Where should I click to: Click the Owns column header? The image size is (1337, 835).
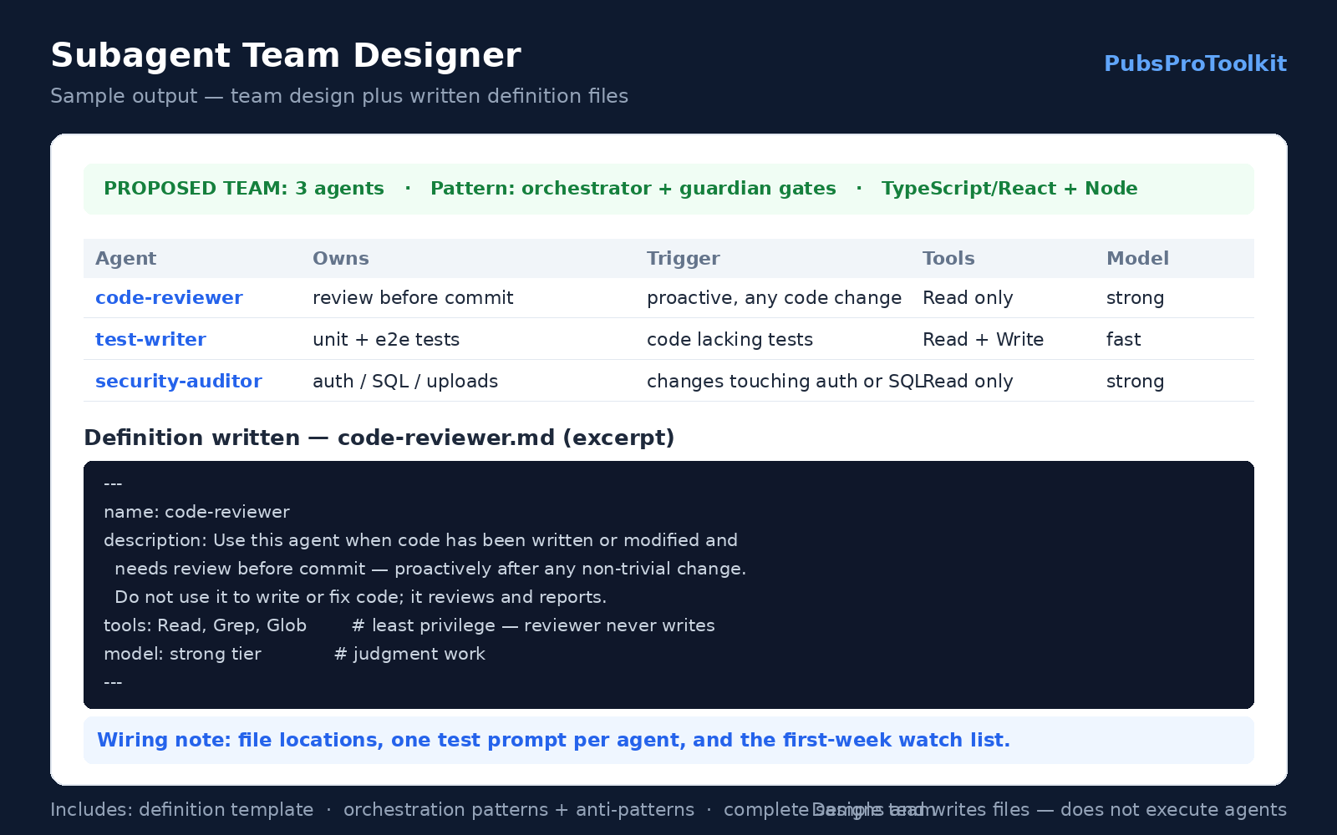(x=340, y=259)
